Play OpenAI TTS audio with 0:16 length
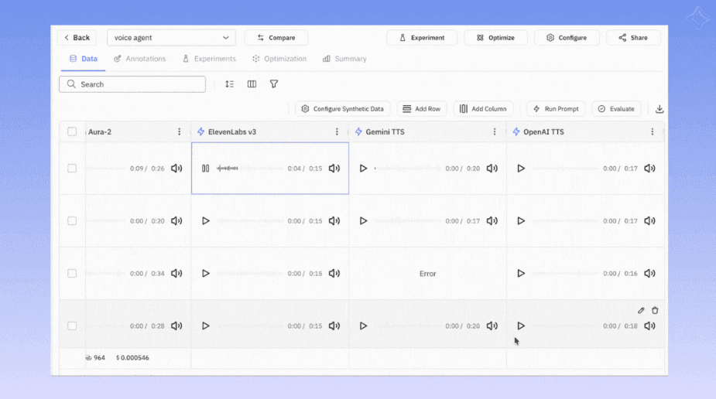716x399 pixels. click(x=521, y=273)
